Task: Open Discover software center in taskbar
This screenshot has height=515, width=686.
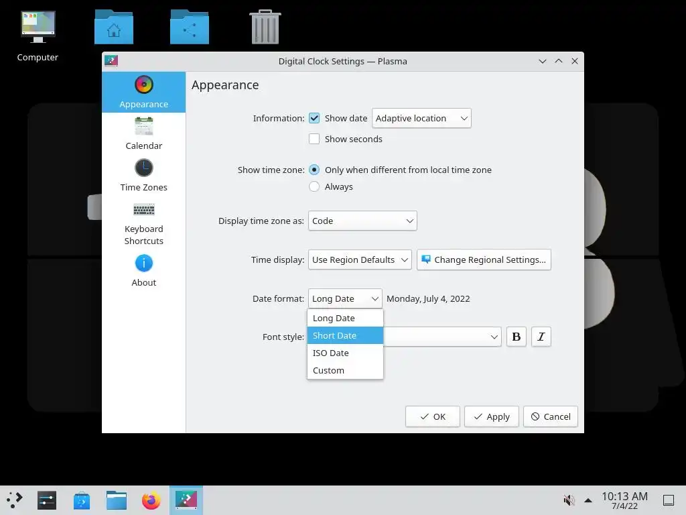Action: pyautogui.click(x=82, y=500)
